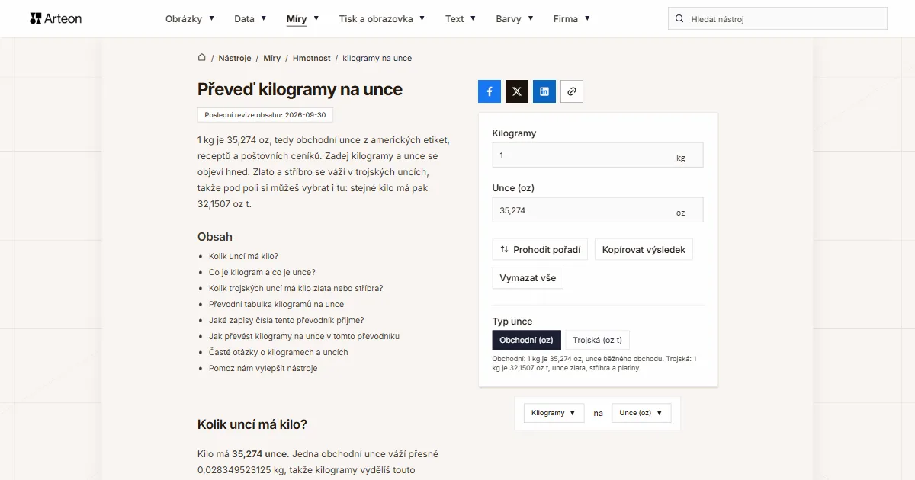This screenshot has width=915, height=480.
Task: Open Hmotnost breadcrumb link
Action: (x=312, y=58)
